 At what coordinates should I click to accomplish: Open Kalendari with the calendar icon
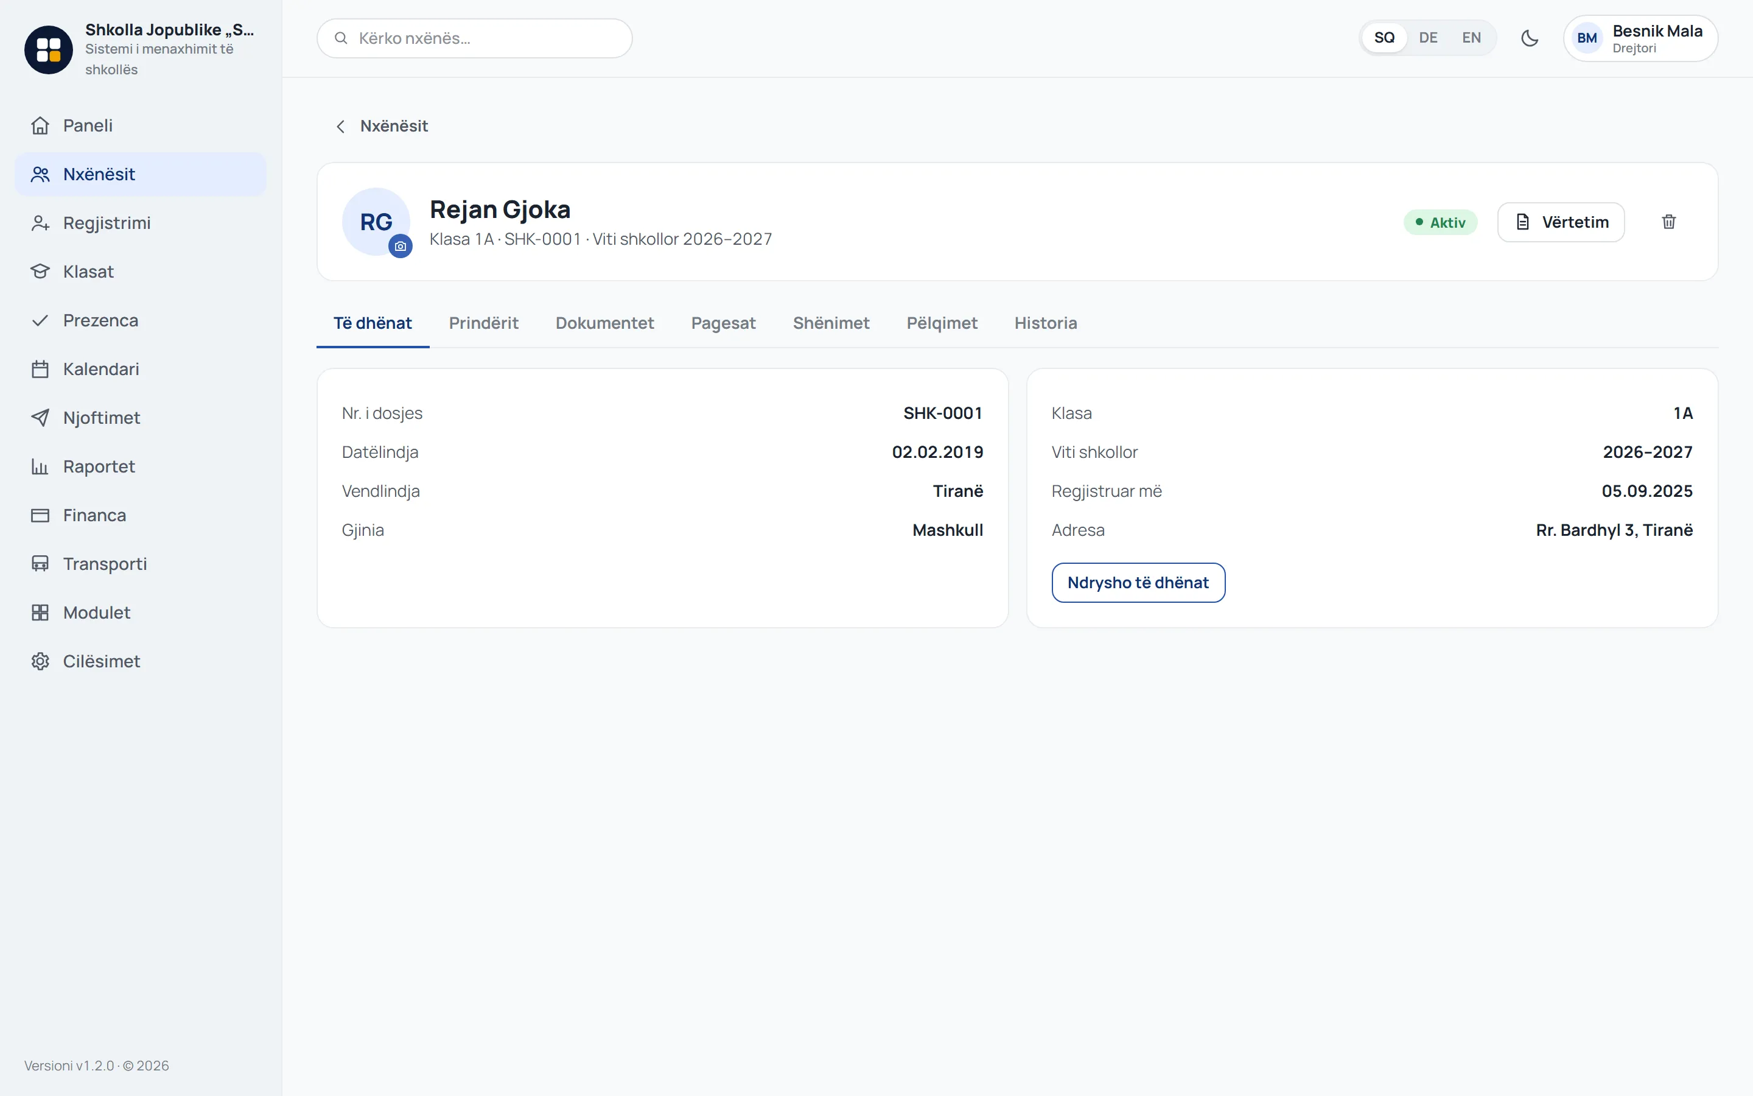[x=40, y=369]
